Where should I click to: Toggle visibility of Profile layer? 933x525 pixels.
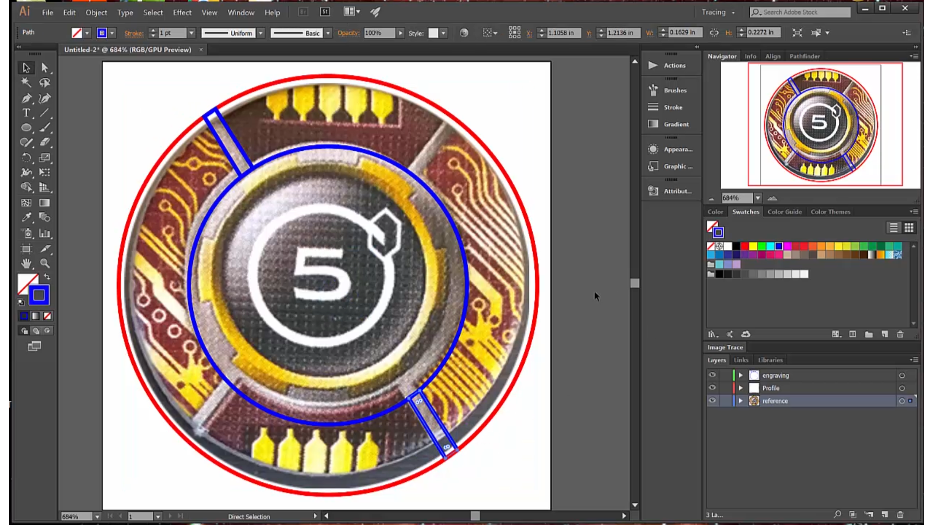point(712,388)
